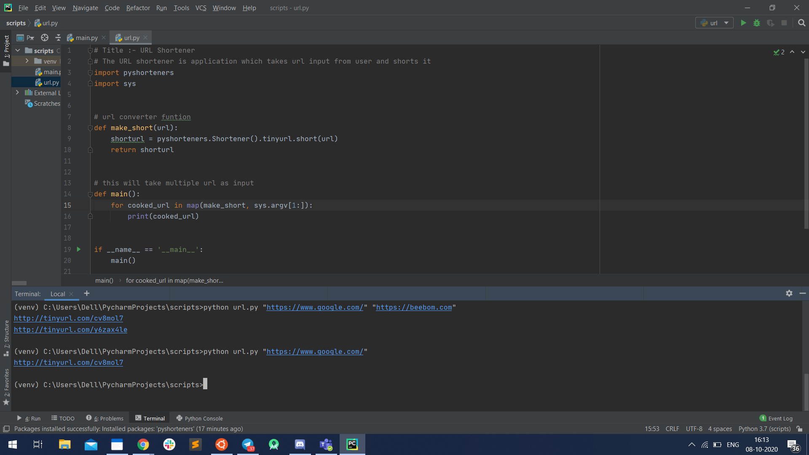Open Search Everywhere magnifier icon

click(801, 23)
